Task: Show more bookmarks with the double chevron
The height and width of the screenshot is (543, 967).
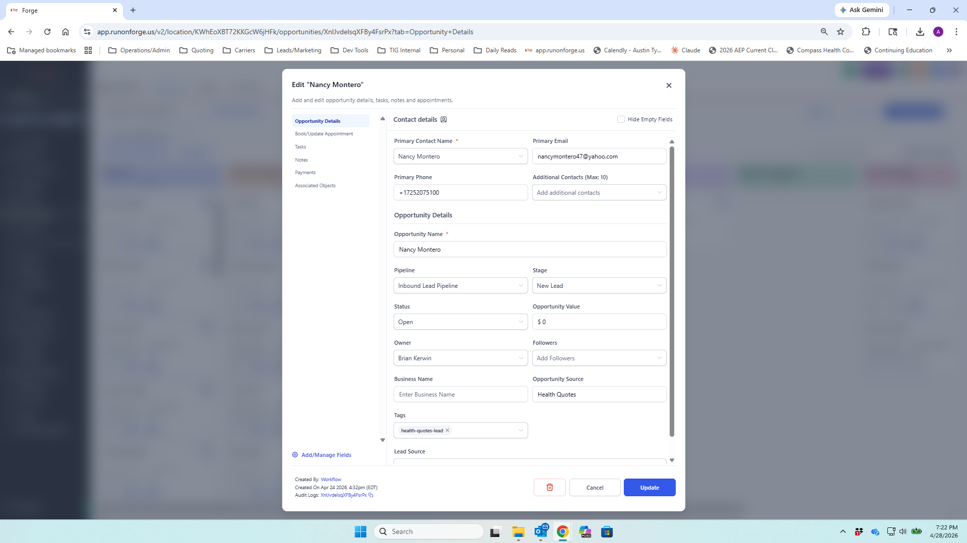Action: pyautogui.click(x=949, y=50)
